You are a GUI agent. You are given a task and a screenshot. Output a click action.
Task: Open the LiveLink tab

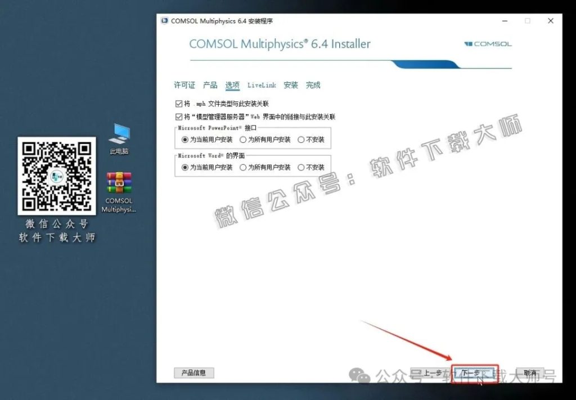coord(262,85)
